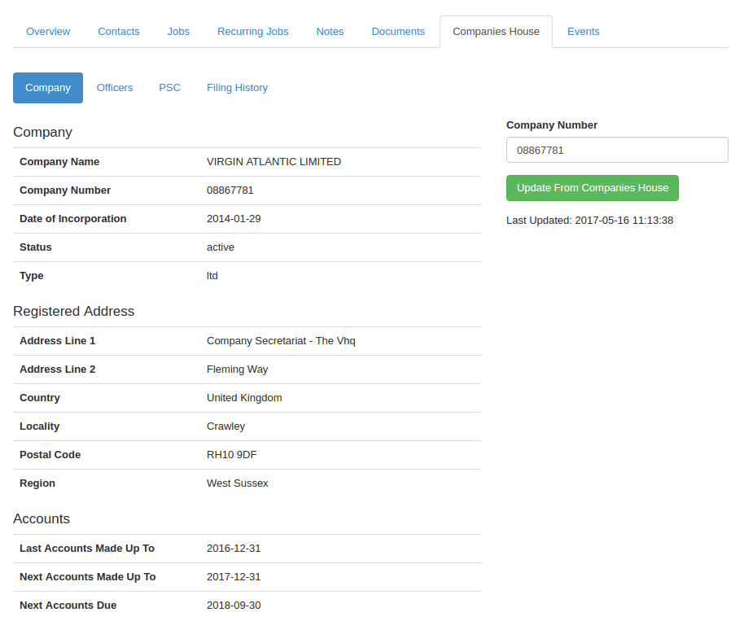
Task: Click the Registered Address section heading
Action: click(73, 311)
